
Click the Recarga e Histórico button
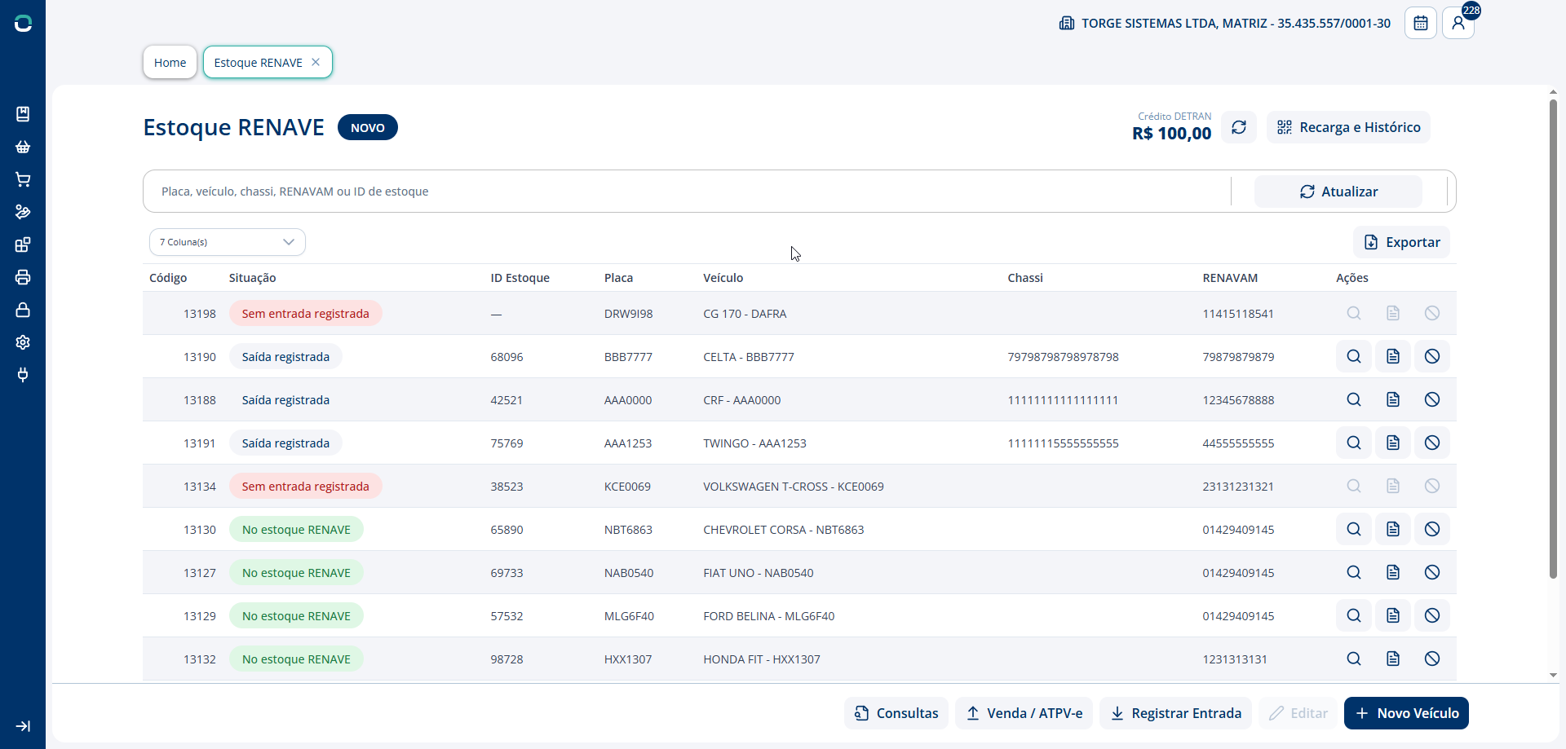point(1348,127)
